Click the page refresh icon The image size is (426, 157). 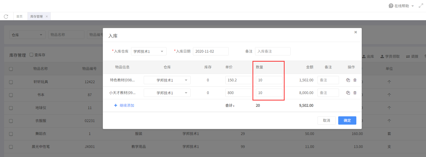(6, 17)
